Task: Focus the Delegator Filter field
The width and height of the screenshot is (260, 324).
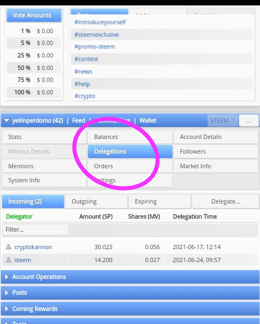Action: click(35, 230)
